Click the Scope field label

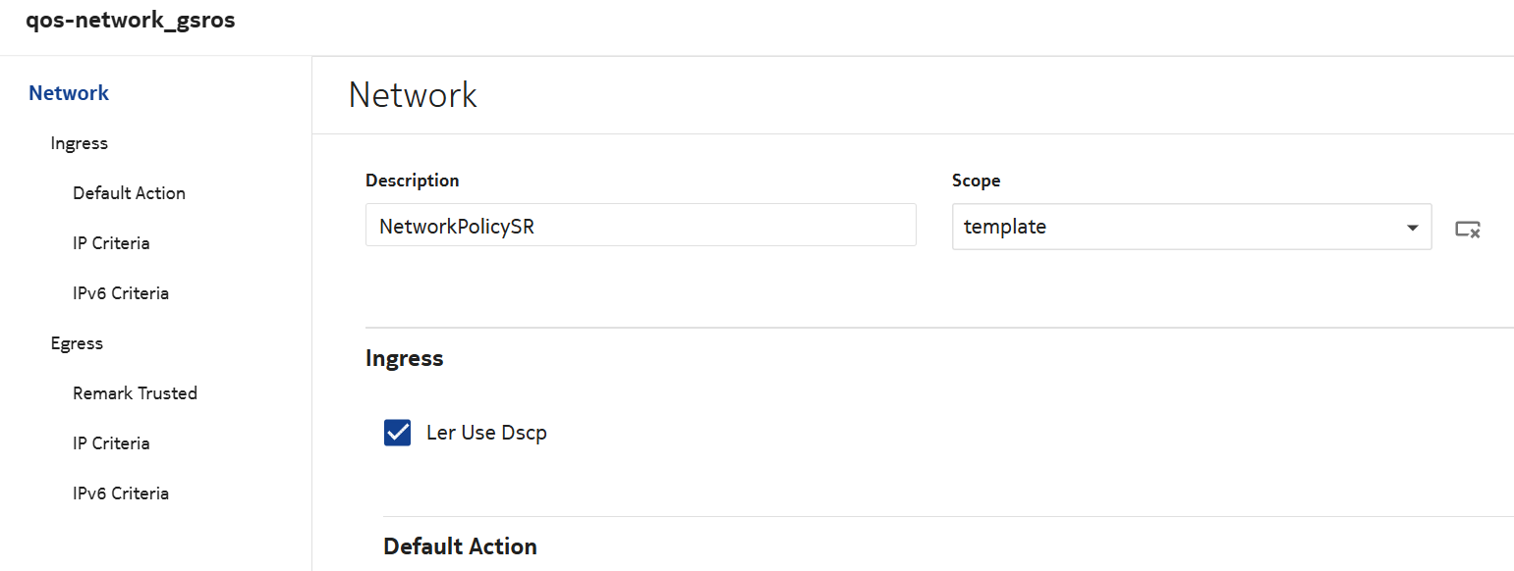pos(976,181)
